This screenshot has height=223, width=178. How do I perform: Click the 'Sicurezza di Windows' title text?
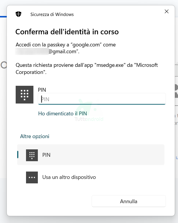pyautogui.click(x=52, y=14)
